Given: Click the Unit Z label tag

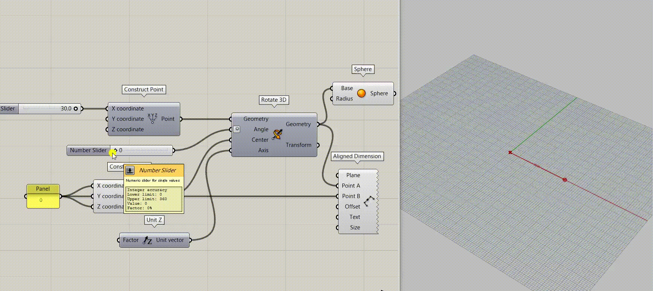Looking at the screenshot, I should [x=154, y=220].
